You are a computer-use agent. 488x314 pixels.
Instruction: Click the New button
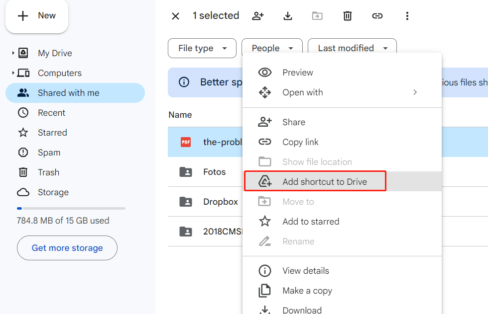(37, 16)
